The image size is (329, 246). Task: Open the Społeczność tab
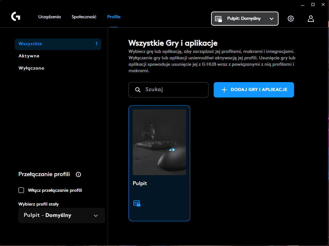(x=84, y=17)
